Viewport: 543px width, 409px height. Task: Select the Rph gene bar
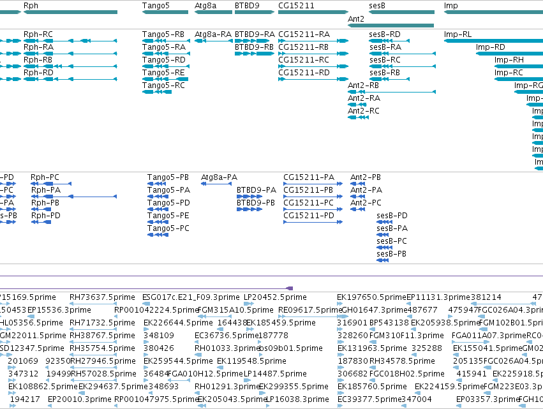[x=70, y=12]
